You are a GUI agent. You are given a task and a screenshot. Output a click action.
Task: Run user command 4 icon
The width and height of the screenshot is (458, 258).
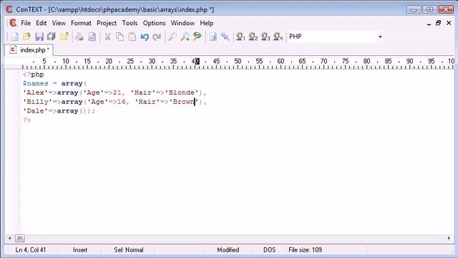pos(278,37)
